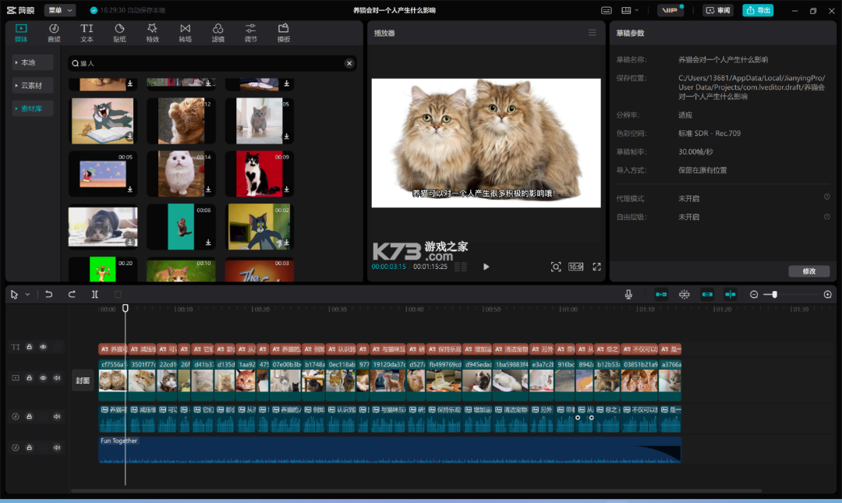
Task: Click the VIP badge button
Action: click(x=669, y=10)
